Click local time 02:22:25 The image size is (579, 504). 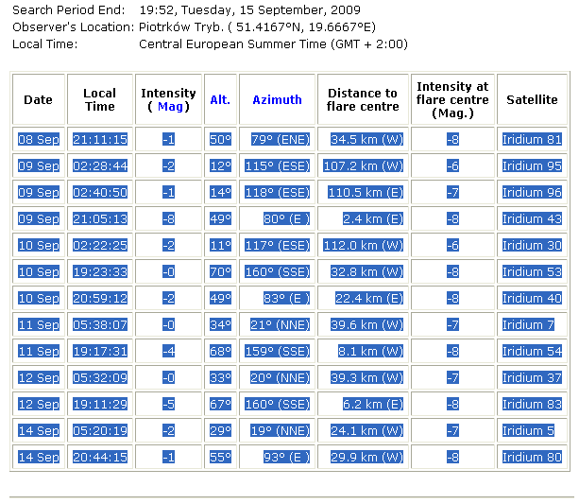coord(100,245)
